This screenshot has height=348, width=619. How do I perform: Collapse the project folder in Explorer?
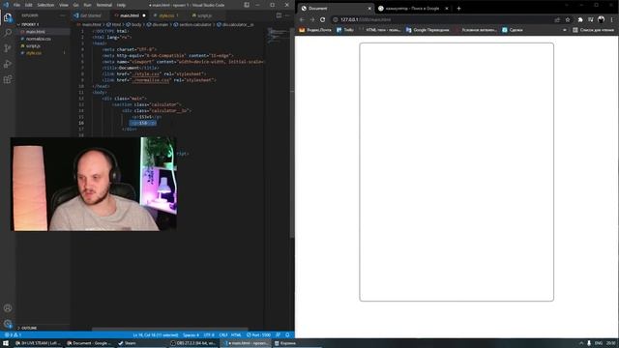pos(30,24)
